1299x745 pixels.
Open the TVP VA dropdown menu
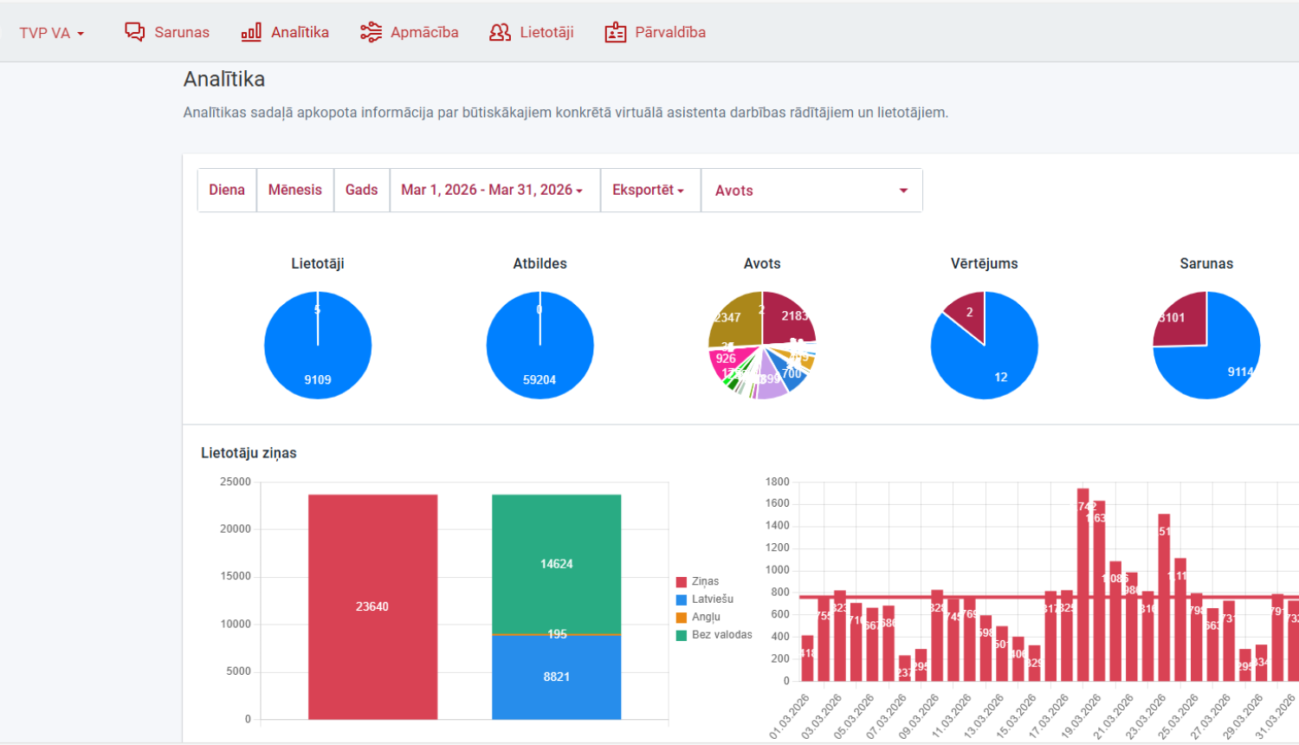tap(52, 33)
